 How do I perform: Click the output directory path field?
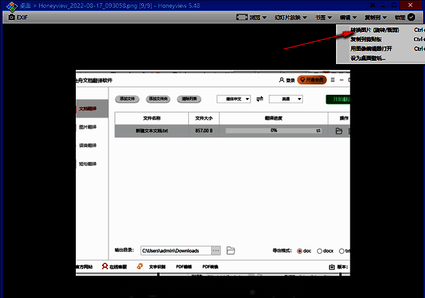(x=175, y=250)
